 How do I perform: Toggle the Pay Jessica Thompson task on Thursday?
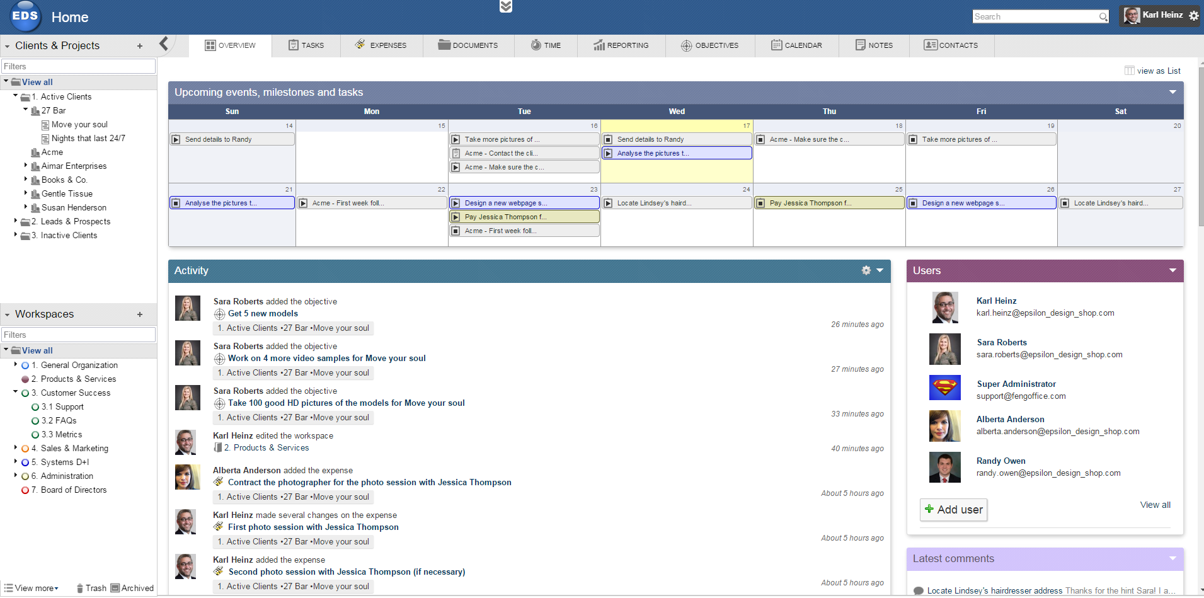tap(761, 203)
